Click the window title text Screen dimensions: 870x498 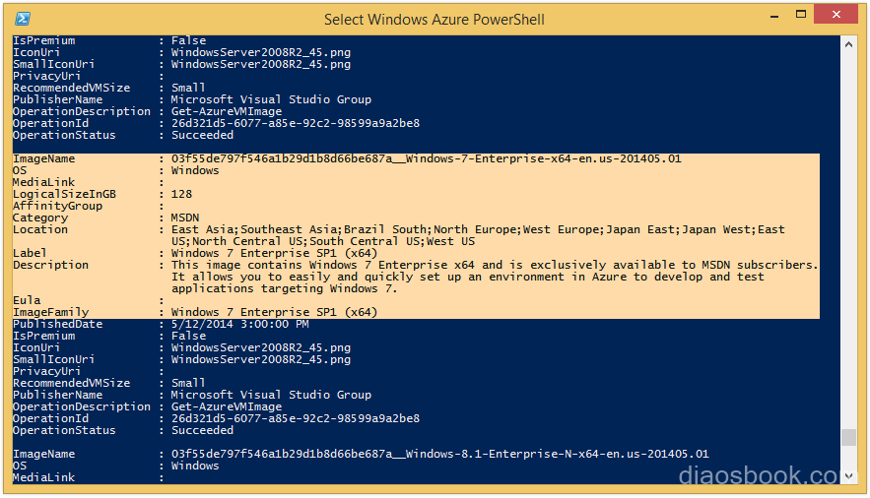[x=434, y=20]
